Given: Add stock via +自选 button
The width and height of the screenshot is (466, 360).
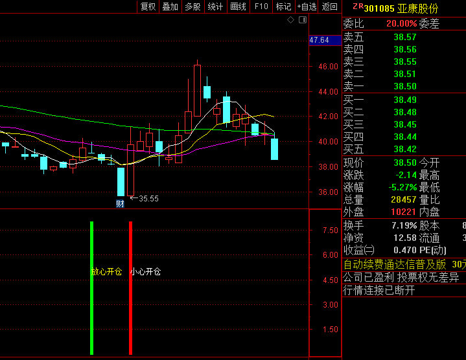Looking at the screenshot, I should pos(307,6).
